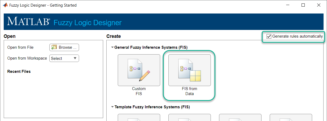This screenshot has width=327, height=121.
Task: Select the FIS from Data icon
Action: point(189,70)
